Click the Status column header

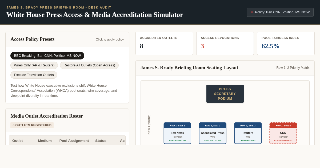point(101,141)
